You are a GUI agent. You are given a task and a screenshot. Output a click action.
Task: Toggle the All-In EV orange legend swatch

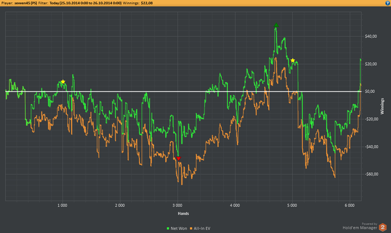click(191, 229)
